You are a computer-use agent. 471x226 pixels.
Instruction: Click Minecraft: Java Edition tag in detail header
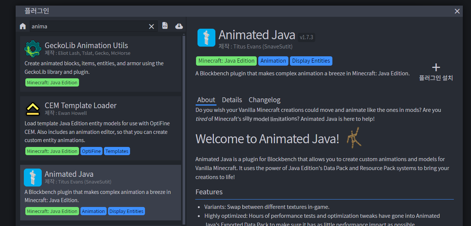coord(226,61)
